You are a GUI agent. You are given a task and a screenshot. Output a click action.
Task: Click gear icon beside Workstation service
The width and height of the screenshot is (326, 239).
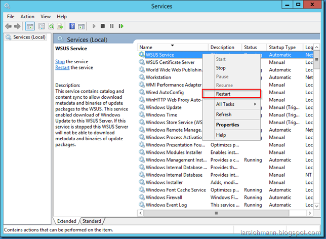(x=142, y=77)
